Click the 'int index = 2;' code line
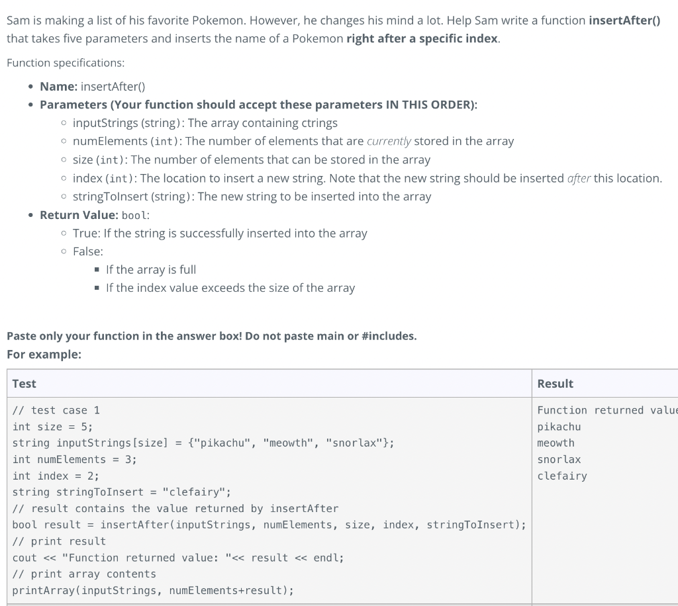The height and width of the screenshot is (606, 678). (x=56, y=476)
